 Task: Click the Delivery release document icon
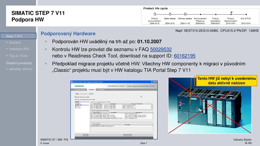pyautogui.click(x=185, y=14)
